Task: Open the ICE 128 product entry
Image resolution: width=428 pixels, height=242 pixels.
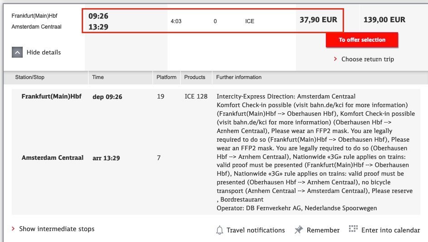Action: pos(196,97)
